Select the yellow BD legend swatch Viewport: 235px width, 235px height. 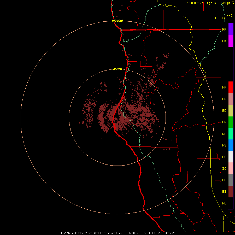[x=231, y=111]
